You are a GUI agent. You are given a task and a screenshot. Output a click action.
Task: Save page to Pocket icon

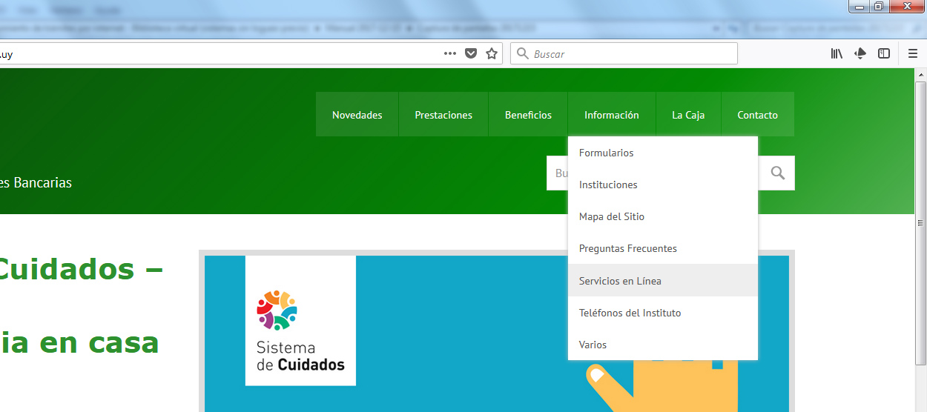pos(470,53)
